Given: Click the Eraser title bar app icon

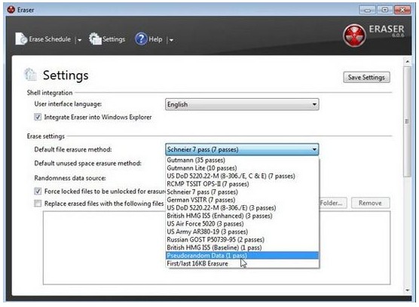Looking at the screenshot, I should point(11,10).
